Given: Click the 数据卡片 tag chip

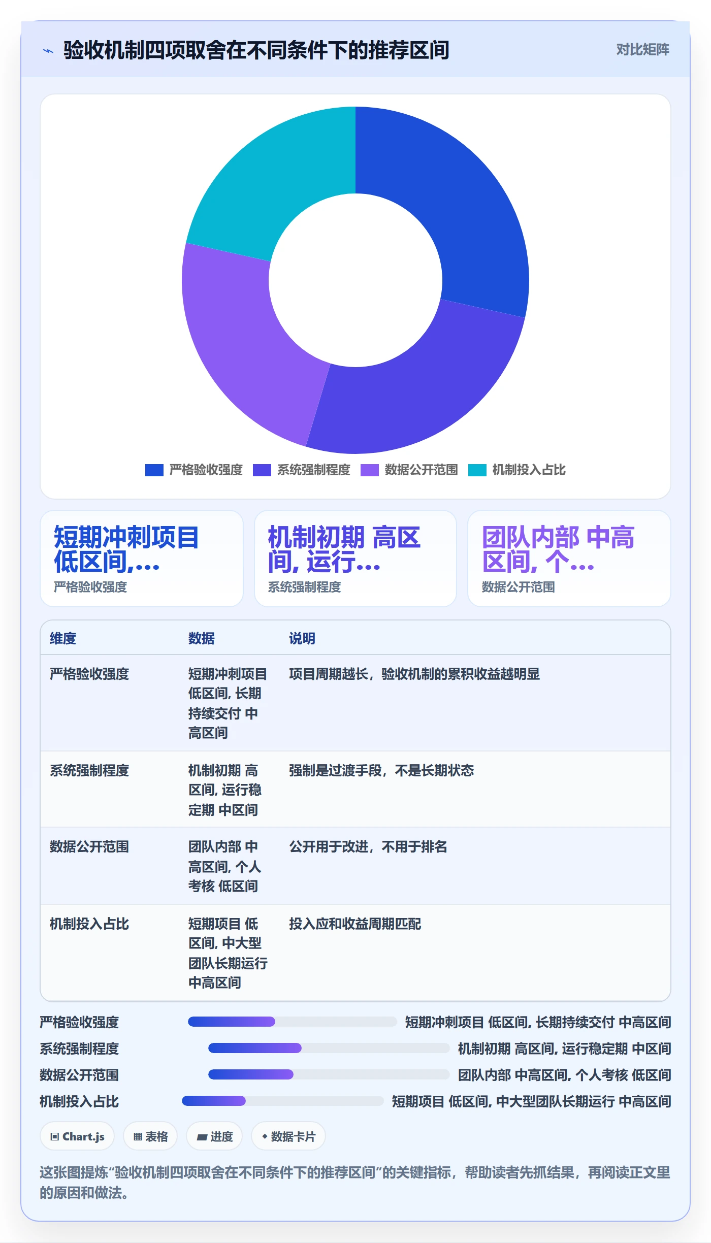Looking at the screenshot, I should point(288,1136).
